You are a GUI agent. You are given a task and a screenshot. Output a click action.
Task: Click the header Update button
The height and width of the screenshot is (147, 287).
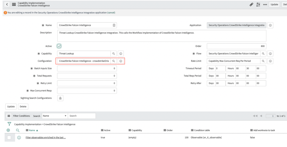274,5
